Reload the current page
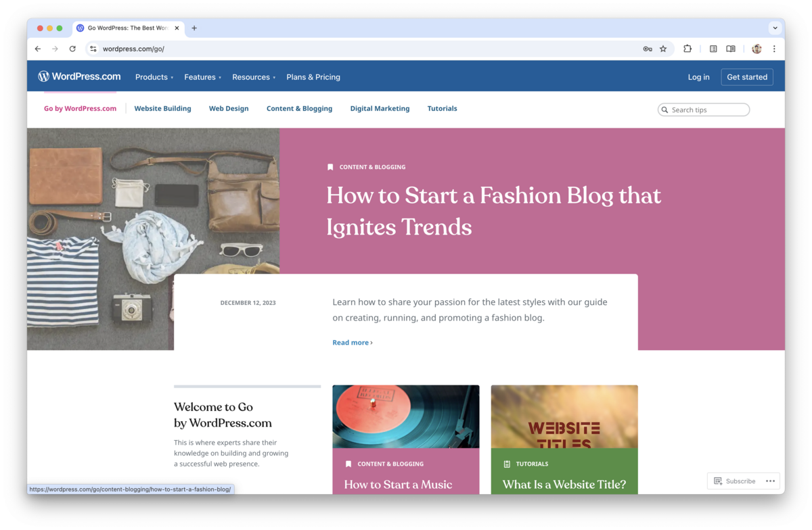This screenshot has height=530, width=812. click(72, 49)
